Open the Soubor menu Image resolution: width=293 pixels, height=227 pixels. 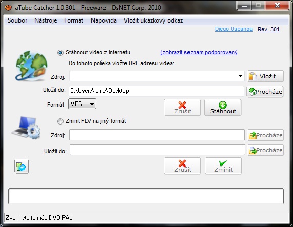[x=17, y=20]
